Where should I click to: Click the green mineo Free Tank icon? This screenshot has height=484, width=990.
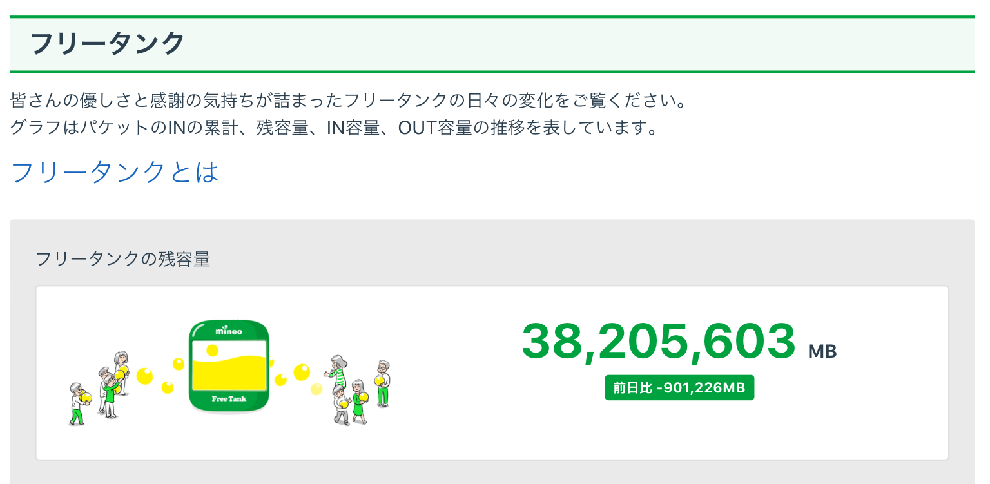click(229, 366)
